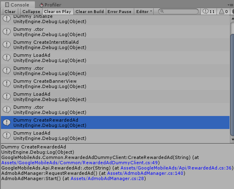Click the scrollbar down arrow
The image size is (234, 189).
click(x=232, y=140)
